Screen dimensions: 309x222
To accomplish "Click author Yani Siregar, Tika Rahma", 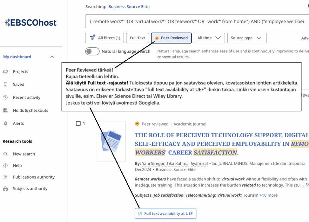I will (x=165, y=163).
